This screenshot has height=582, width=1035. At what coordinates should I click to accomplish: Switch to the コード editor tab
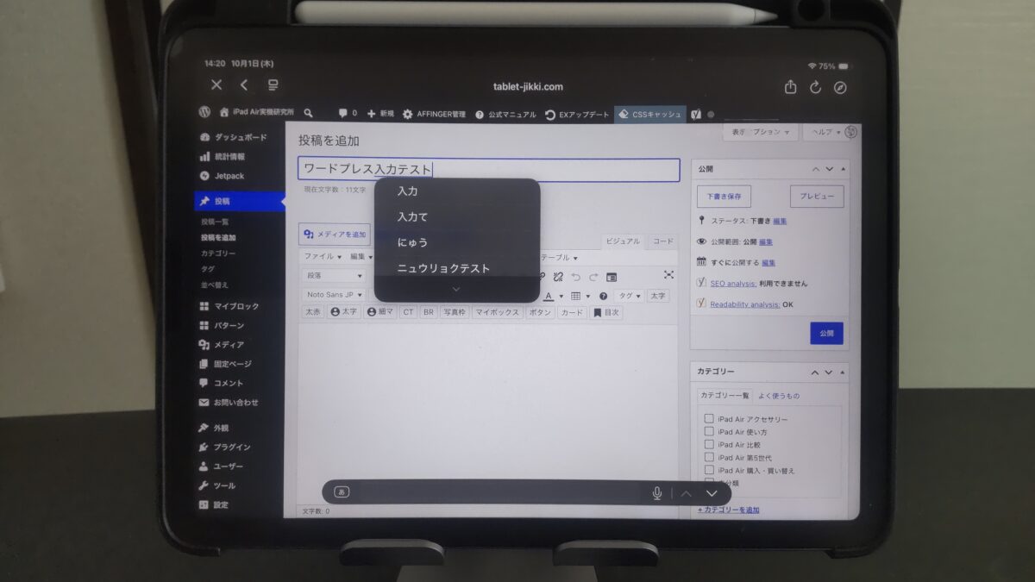click(663, 241)
